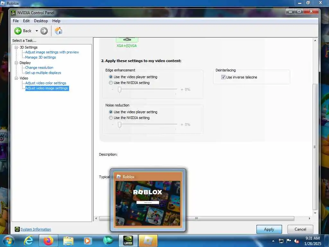Click the Cancel button
The width and height of the screenshot is (329, 247).
click(300, 229)
